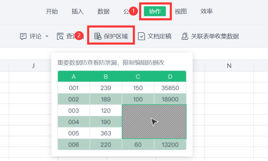Select column J header
This screenshot has height=161, width=268.
click(x=33, y=66)
